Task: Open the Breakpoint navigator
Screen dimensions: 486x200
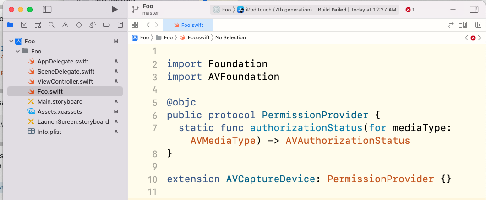Action: coord(106,25)
